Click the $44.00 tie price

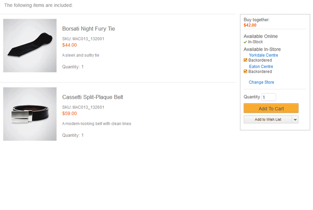point(69,45)
